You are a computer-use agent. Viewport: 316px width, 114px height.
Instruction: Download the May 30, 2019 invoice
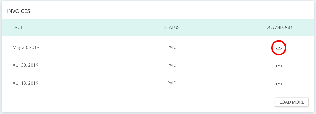click(x=279, y=47)
